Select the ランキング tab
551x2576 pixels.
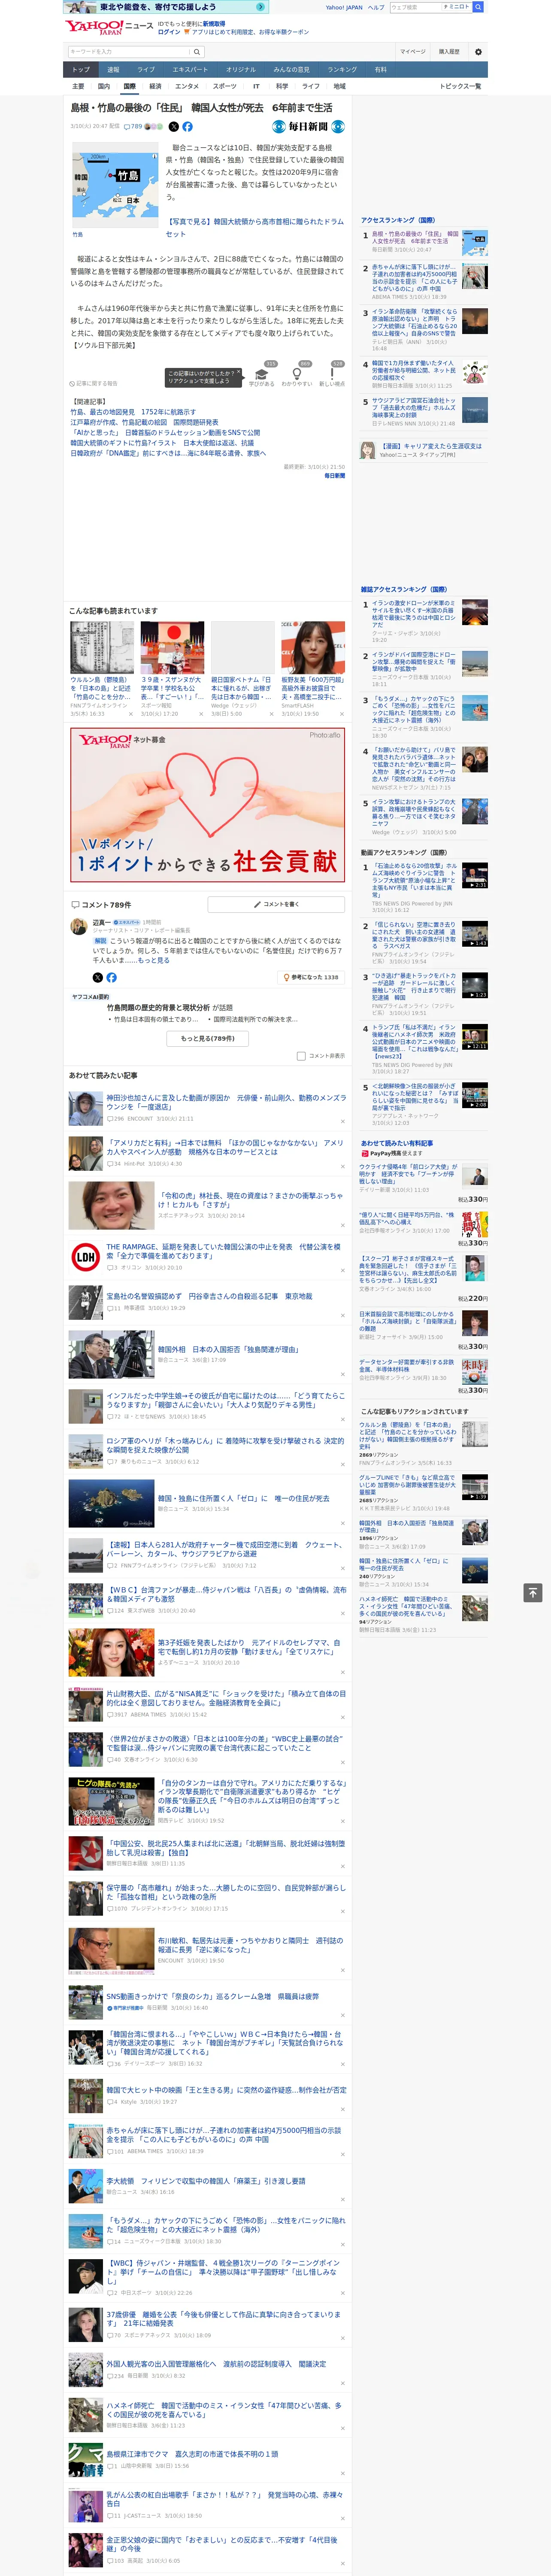[342, 69]
